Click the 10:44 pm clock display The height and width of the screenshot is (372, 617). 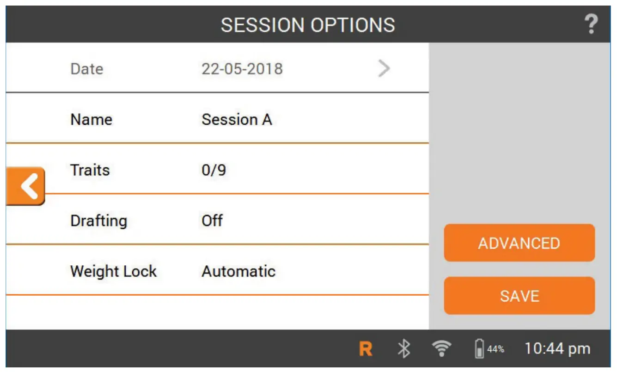click(557, 349)
